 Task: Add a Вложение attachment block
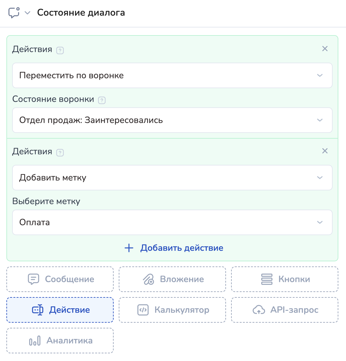pos(172,279)
